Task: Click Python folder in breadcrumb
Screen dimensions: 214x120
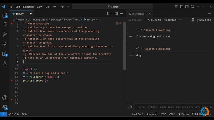Action: (68, 20)
